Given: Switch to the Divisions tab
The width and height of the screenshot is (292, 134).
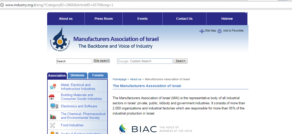Looking at the screenshot, I should (77, 75).
